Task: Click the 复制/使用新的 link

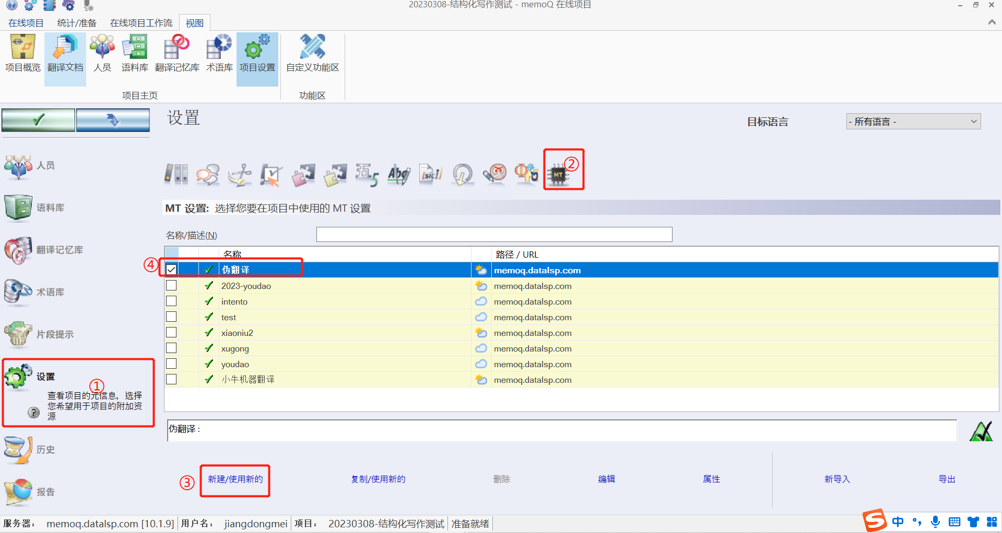Action: 378,479
